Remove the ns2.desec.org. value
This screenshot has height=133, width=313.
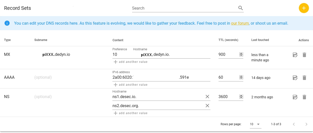coord(207,106)
